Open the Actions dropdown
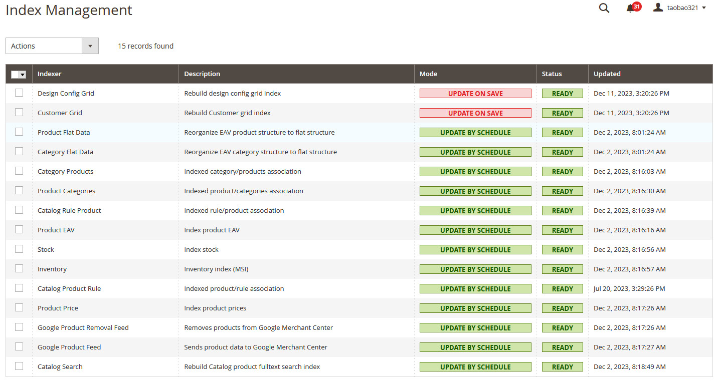Image resolution: width=720 pixels, height=381 pixels. [x=52, y=46]
